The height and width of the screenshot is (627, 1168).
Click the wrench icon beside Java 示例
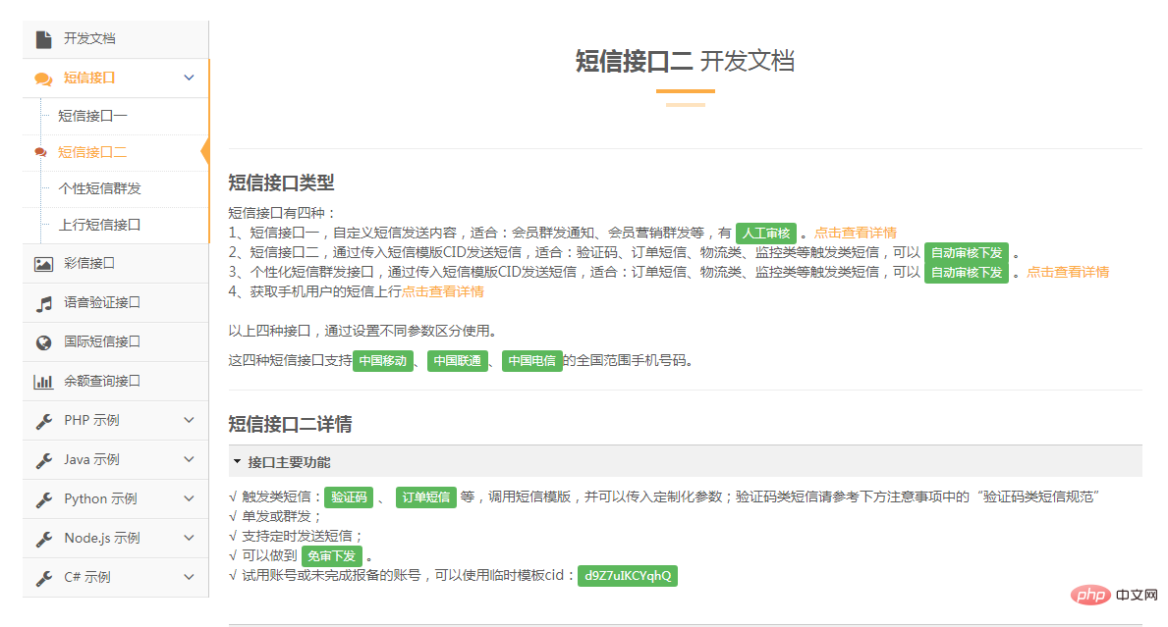click(44, 460)
